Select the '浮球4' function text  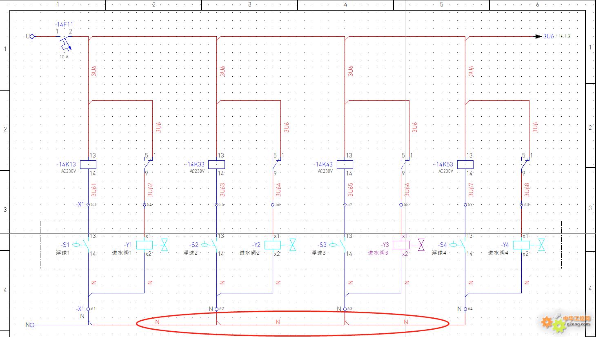tap(440, 253)
